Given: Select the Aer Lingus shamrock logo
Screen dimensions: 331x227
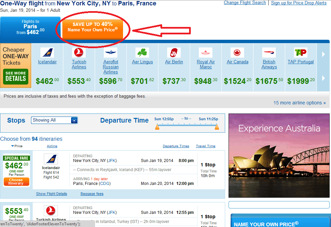Looking at the screenshot, I should [x=142, y=53].
